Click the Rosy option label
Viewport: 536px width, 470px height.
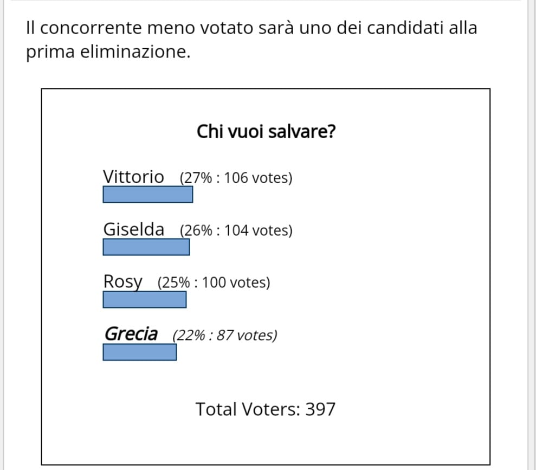(x=122, y=282)
